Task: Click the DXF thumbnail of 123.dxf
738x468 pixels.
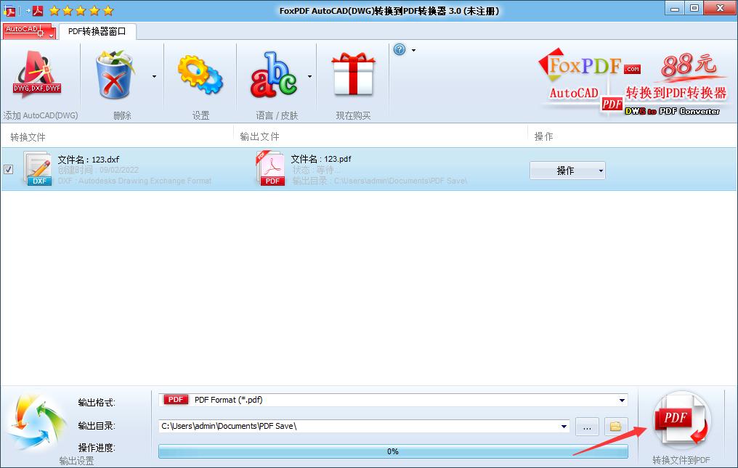Action: pos(38,168)
